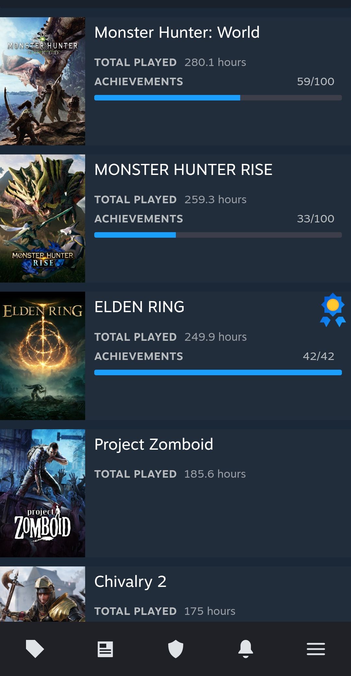Open Monster Hunter Rise cover art
Viewport: 351px width, 676px height.
click(43, 219)
